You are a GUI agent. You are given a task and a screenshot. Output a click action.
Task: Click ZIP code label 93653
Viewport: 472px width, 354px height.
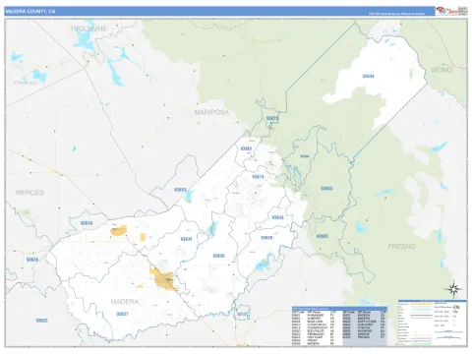[180, 190]
